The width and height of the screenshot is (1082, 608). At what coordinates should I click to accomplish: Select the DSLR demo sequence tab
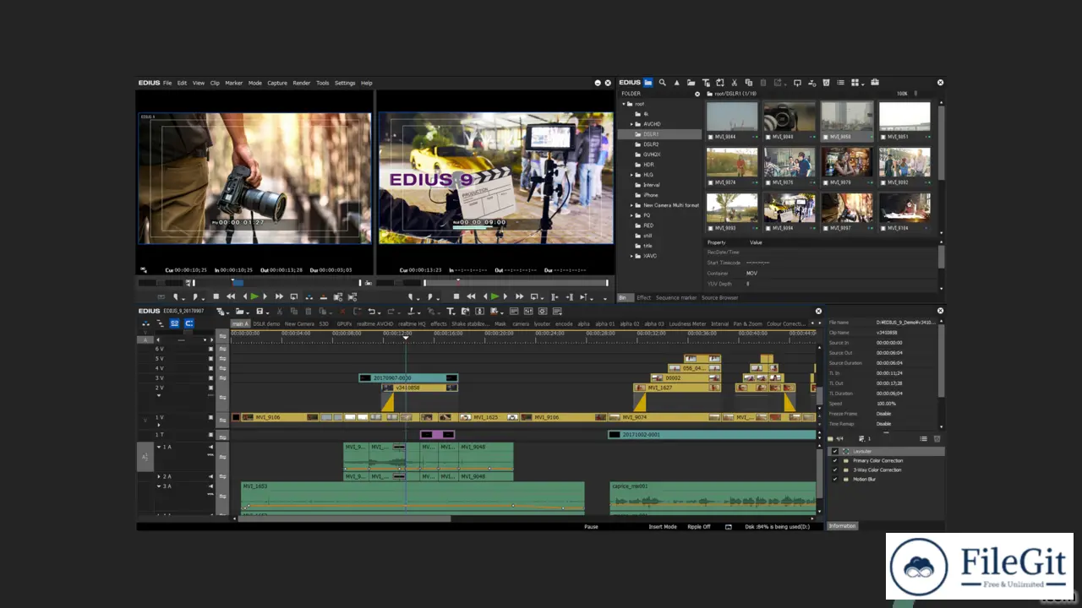point(266,323)
